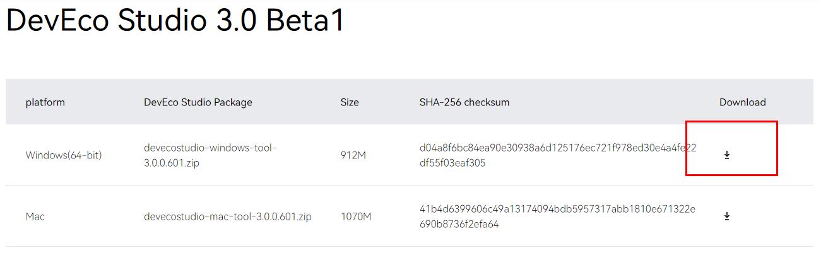Select the 'Size' column header
This screenshot has width=821, height=255.
click(x=350, y=102)
